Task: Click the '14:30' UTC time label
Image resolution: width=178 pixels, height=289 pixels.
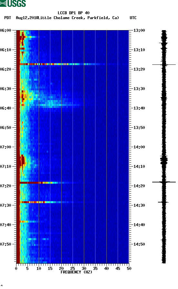Action: 139,205
